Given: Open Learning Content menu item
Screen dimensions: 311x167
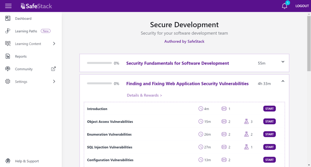Looking at the screenshot, I should [28, 44].
